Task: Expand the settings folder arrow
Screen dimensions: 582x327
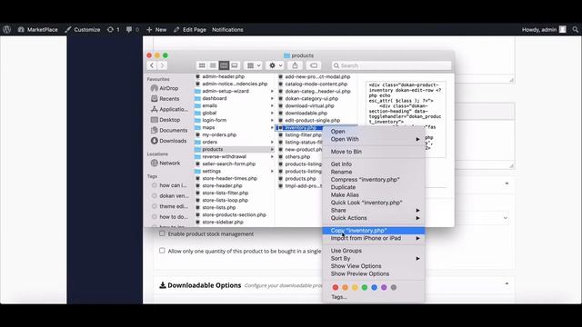Action: tap(272, 172)
